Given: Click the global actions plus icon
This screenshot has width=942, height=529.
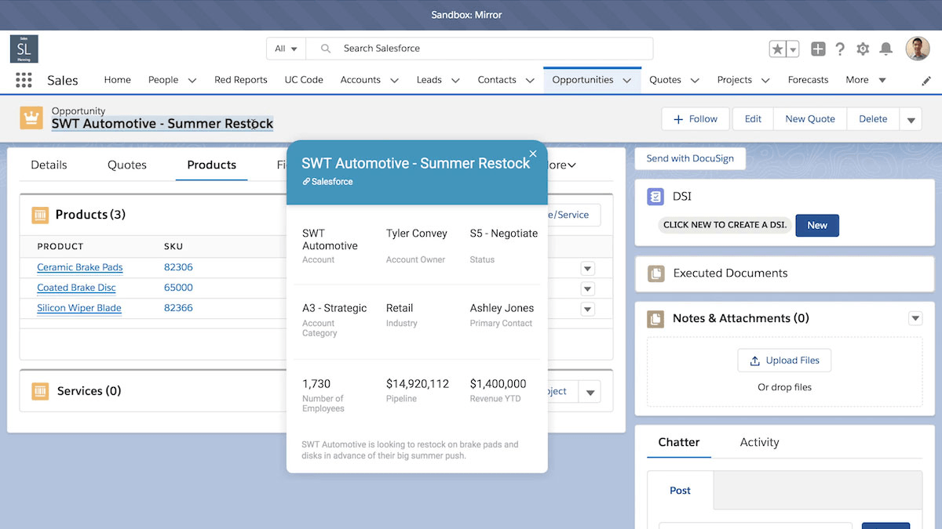Looking at the screenshot, I should tap(818, 49).
